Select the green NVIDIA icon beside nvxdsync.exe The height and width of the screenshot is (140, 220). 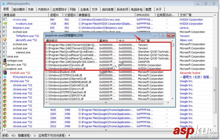click(x=5, y=24)
